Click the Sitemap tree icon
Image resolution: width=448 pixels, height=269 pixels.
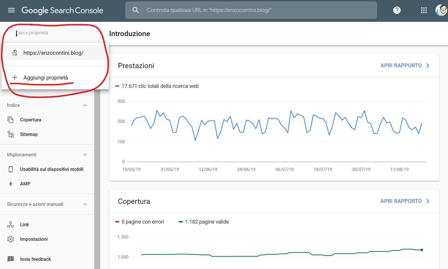(x=11, y=134)
